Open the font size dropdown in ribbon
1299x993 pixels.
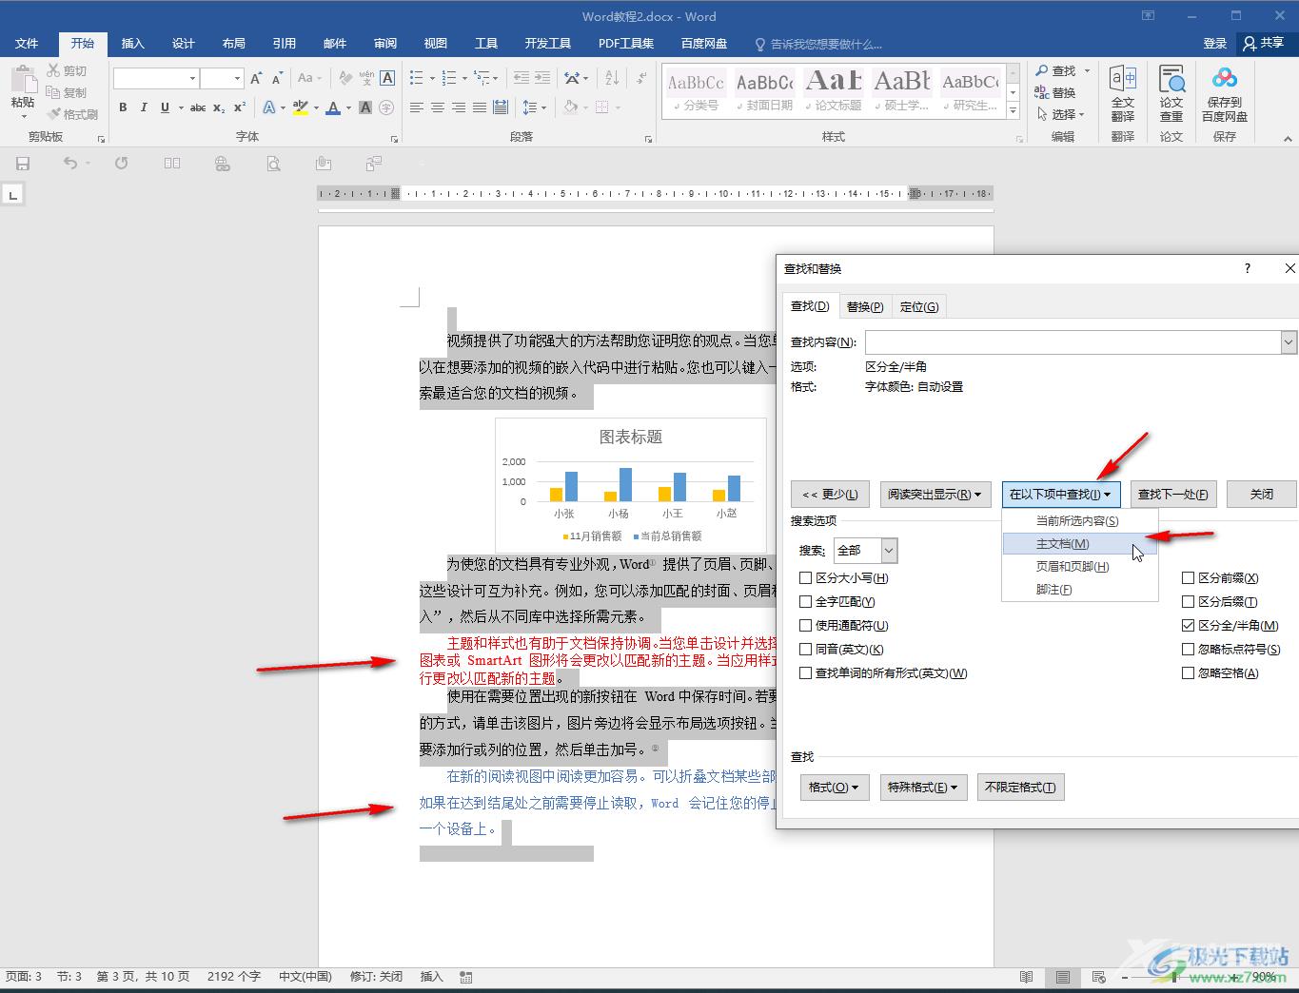click(236, 78)
